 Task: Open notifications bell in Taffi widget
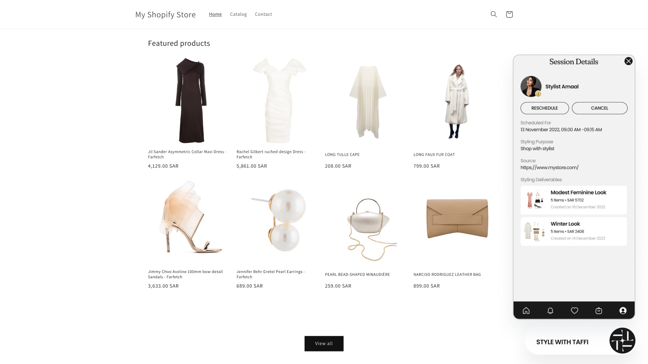pyautogui.click(x=550, y=311)
